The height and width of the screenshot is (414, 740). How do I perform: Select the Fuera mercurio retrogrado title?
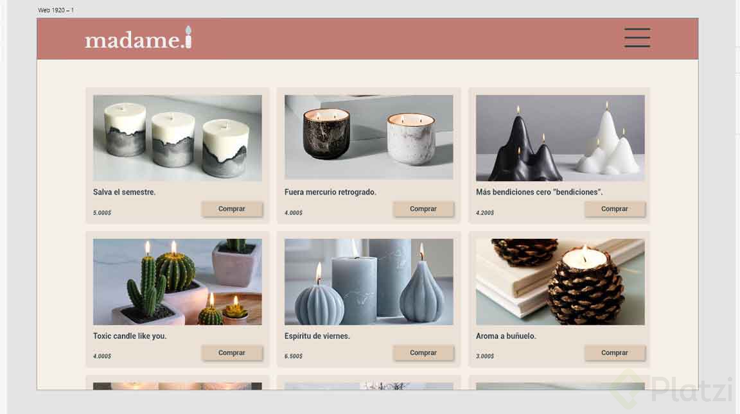[330, 192]
